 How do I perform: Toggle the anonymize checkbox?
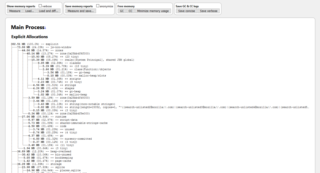click(98, 6)
